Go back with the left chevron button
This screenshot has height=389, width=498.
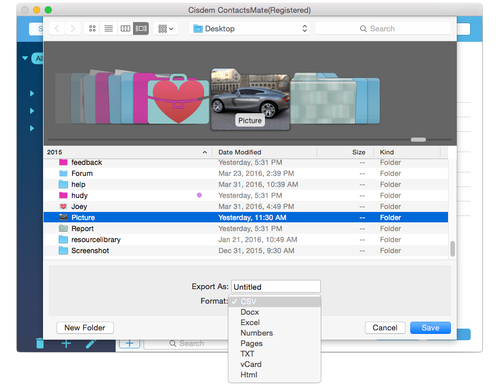[57, 28]
